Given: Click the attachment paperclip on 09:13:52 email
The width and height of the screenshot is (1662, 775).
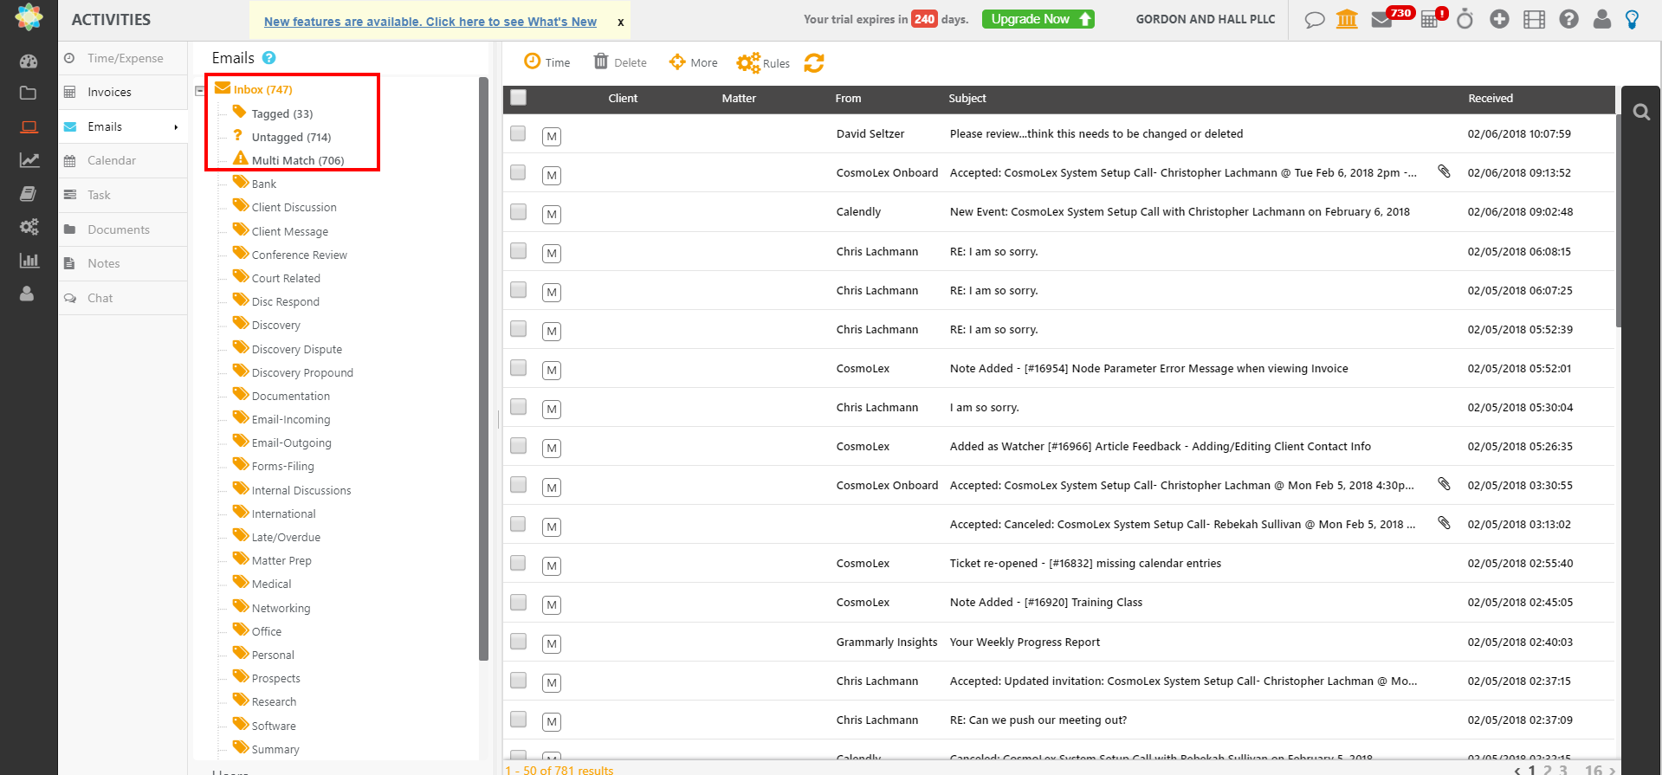Looking at the screenshot, I should click(1444, 171).
